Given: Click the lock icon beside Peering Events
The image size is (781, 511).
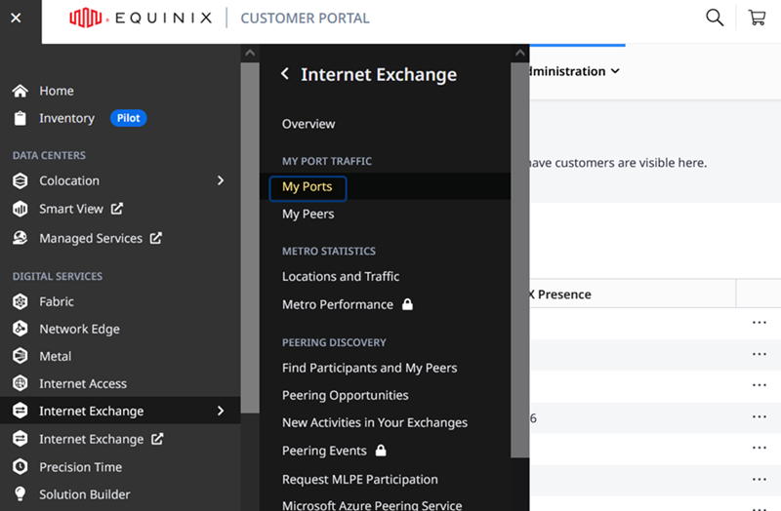Looking at the screenshot, I should pos(381,451).
